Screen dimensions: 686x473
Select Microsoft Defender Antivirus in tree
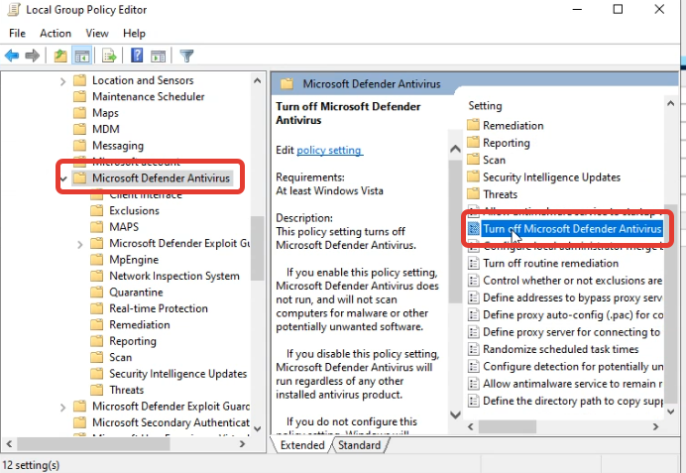click(x=161, y=178)
